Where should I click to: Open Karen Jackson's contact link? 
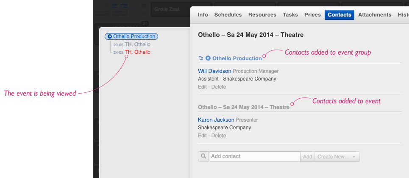pyautogui.click(x=216, y=120)
